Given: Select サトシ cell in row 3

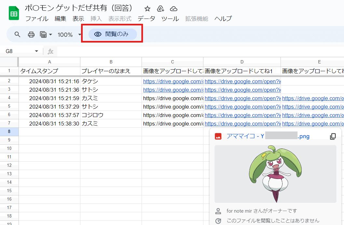Looking at the screenshot, I should [111, 90].
